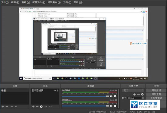The height and width of the screenshot is (113, 167).
Task: Remove the selected scene with the minus icon
Action: point(7,107)
